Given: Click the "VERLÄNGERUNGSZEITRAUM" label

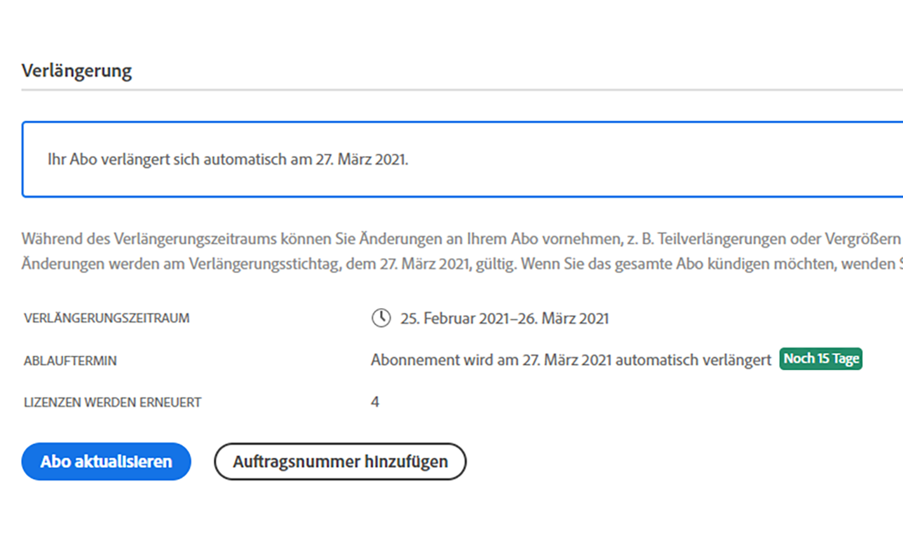Looking at the screenshot, I should [107, 318].
